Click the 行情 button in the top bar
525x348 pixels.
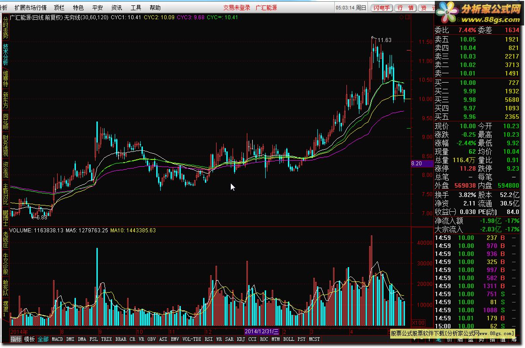click(405, 8)
